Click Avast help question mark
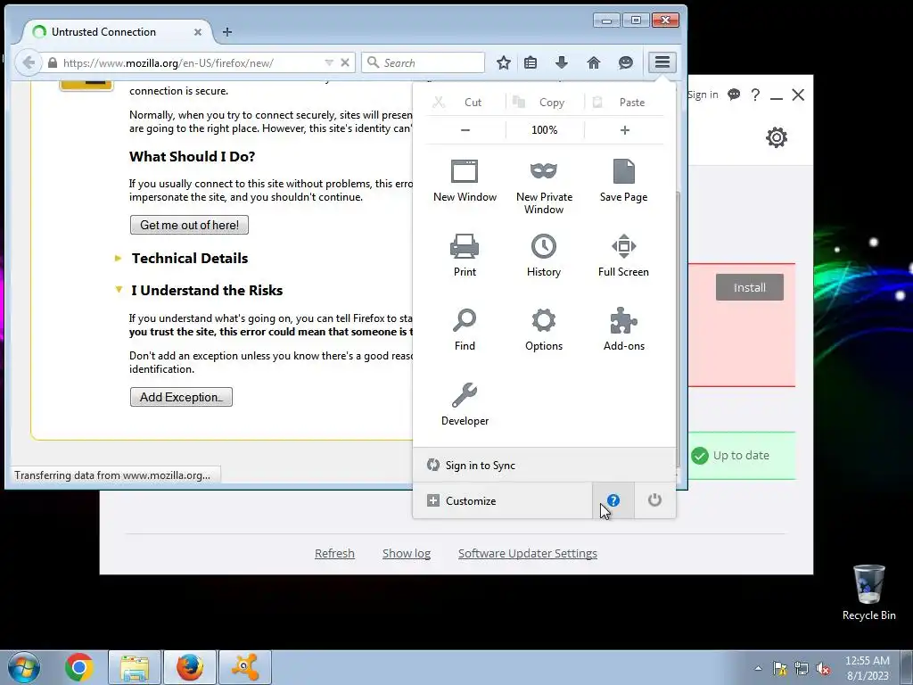Image resolution: width=913 pixels, height=685 pixels. point(755,95)
